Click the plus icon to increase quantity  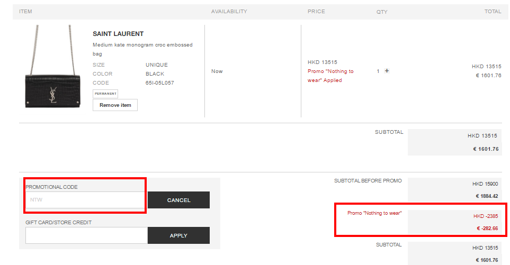coord(387,71)
